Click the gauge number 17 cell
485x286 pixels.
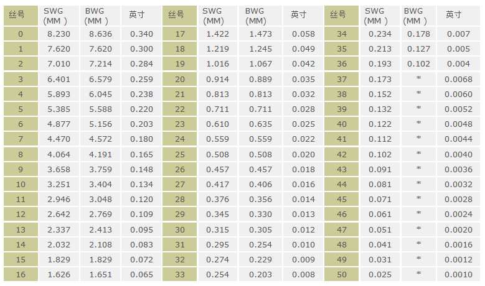(x=180, y=34)
